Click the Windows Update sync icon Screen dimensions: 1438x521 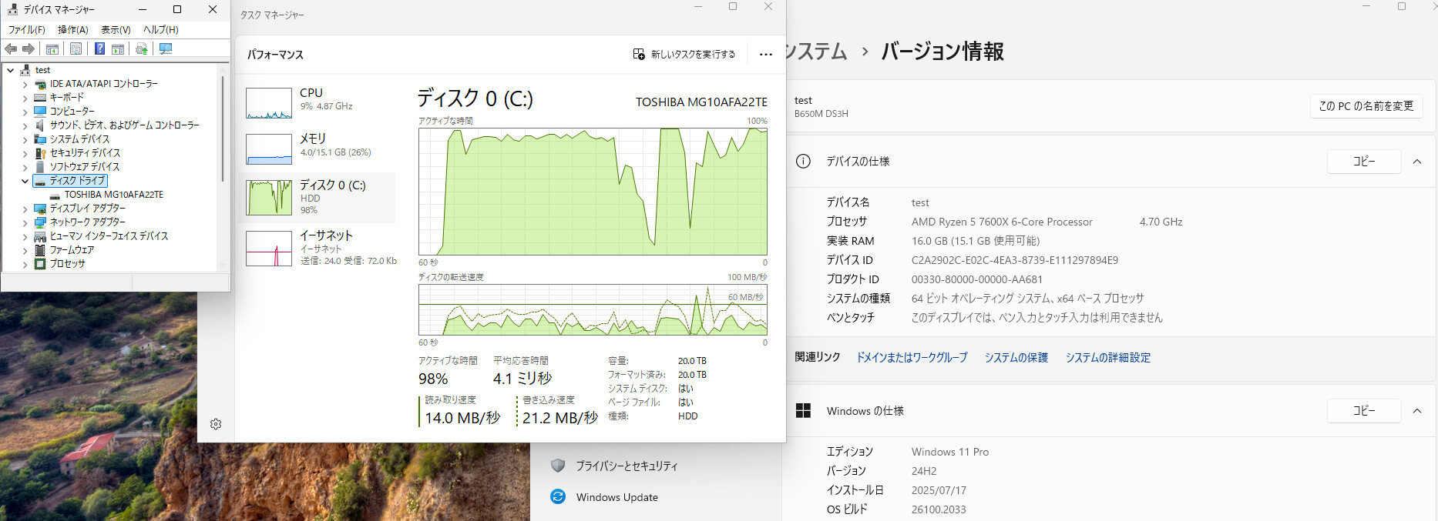point(558,497)
